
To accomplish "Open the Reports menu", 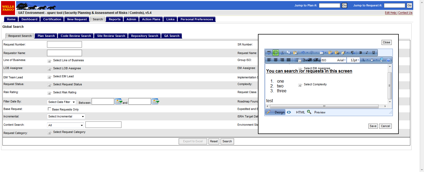I will click(x=115, y=19).
